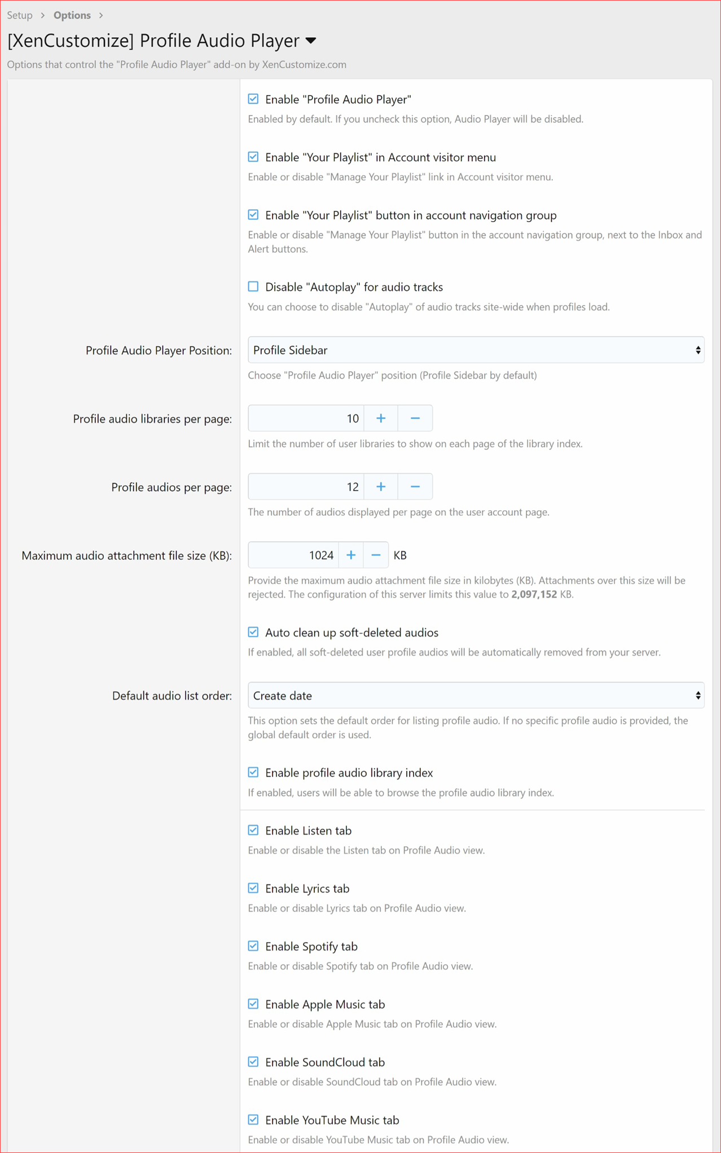Open Options from the breadcrumb
This screenshot has height=1153, width=721.
pos(72,15)
